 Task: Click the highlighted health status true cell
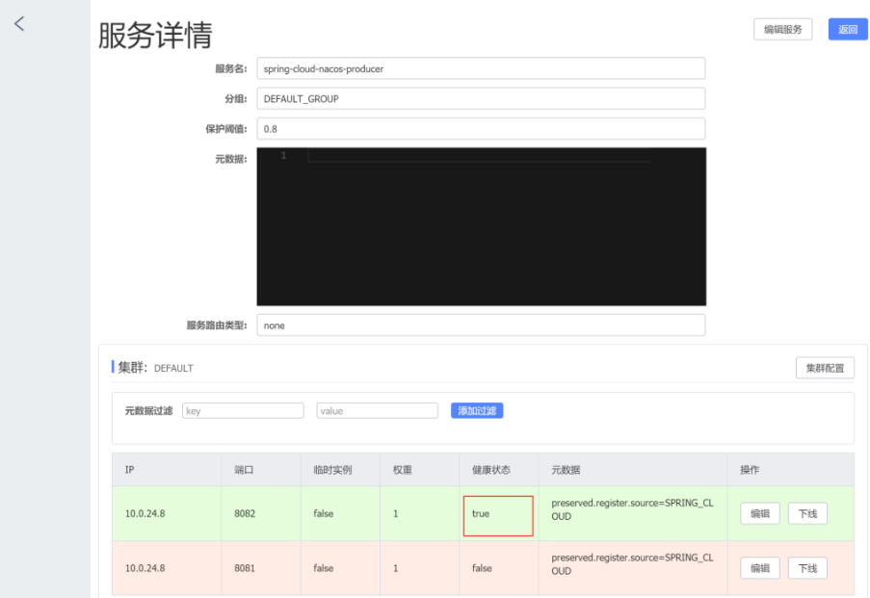pyautogui.click(x=497, y=515)
